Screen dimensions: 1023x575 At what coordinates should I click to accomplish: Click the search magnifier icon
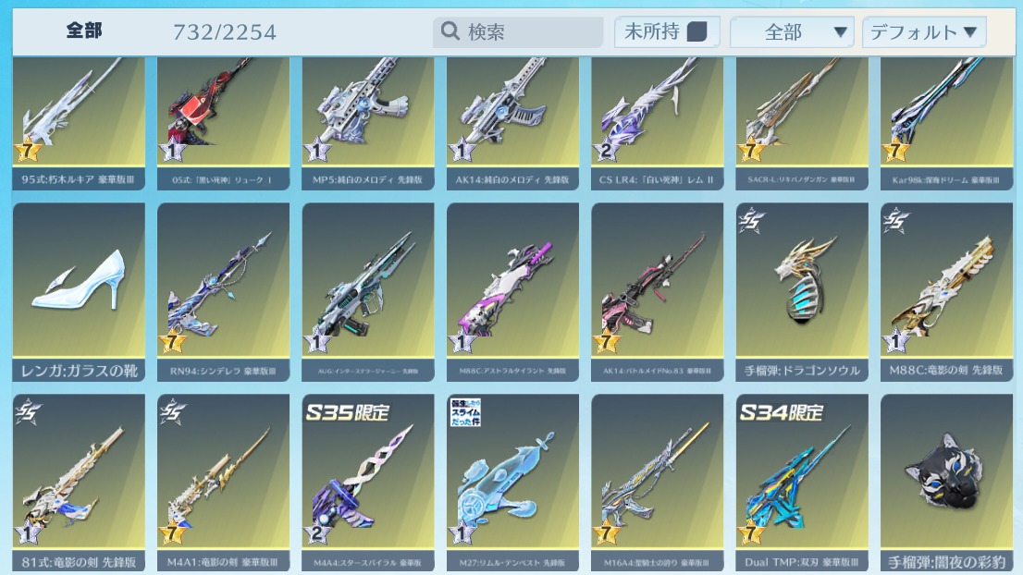450,31
